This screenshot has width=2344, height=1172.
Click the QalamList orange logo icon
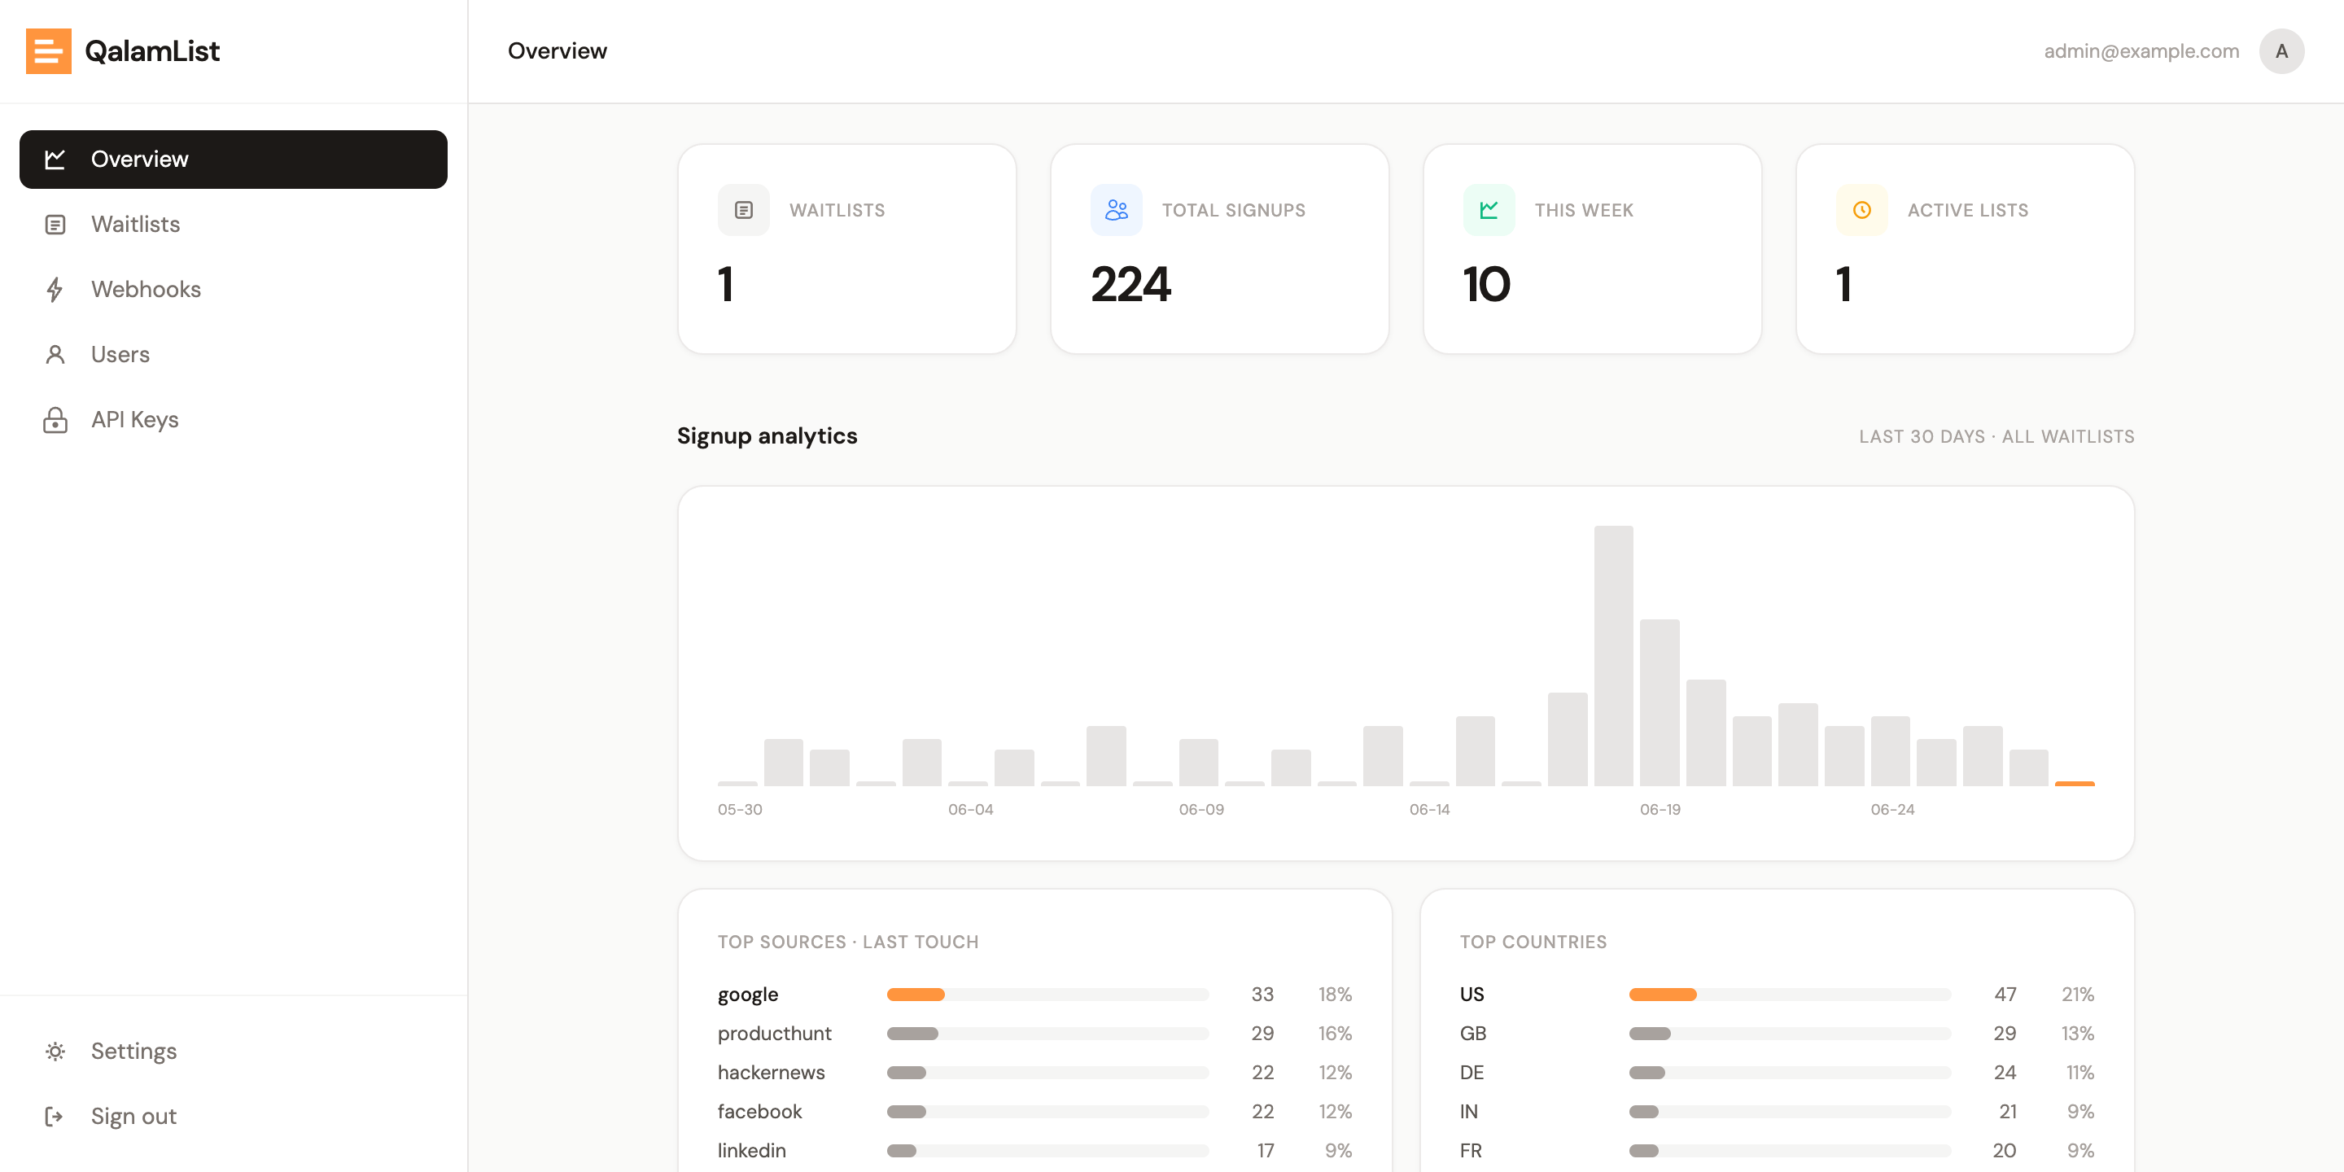(x=48, y=51)
